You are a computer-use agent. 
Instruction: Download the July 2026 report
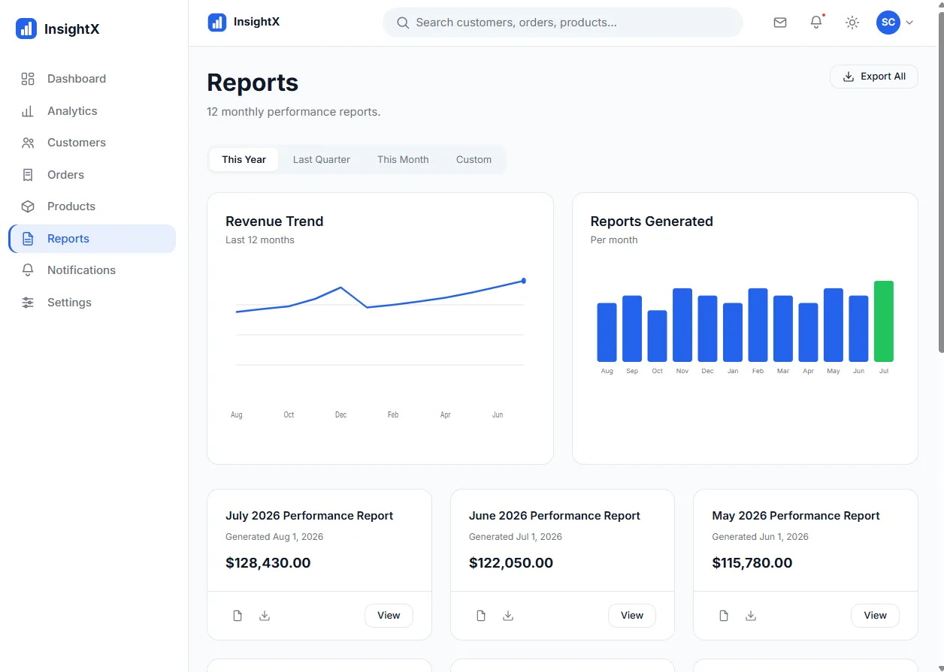coord(265,616)
